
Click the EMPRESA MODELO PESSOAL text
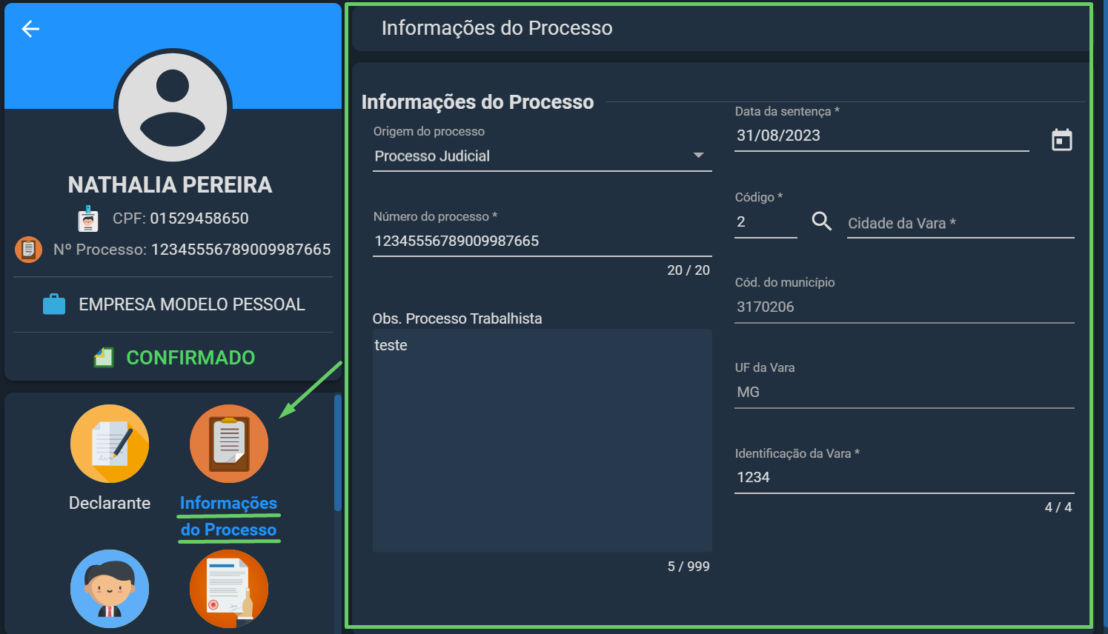point(192,304)
